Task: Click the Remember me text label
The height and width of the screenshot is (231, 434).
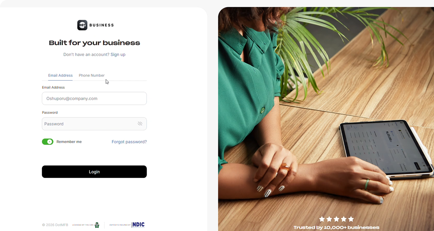Action: 69,142
